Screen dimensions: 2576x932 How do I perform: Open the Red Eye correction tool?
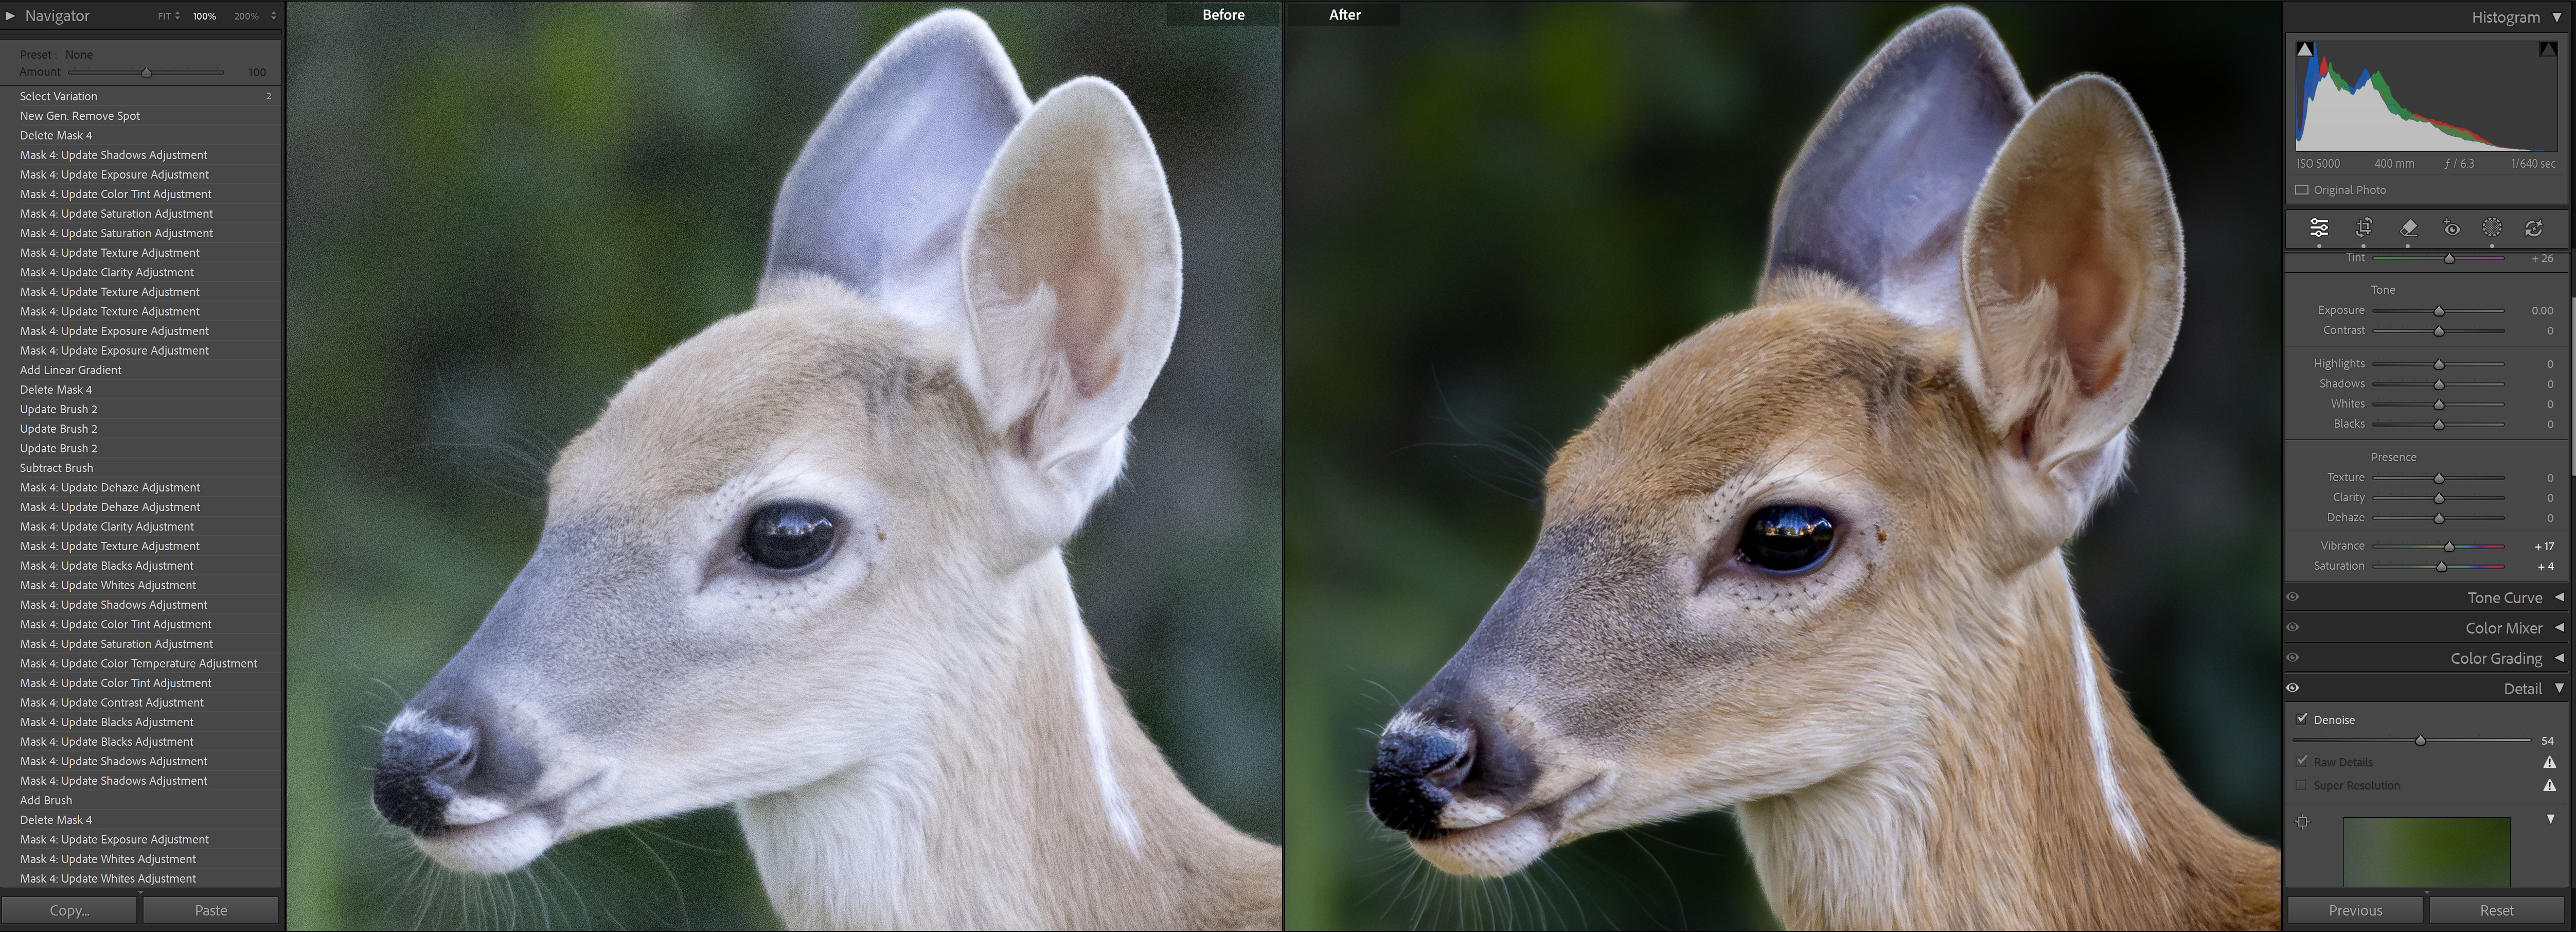[x=2451, y=228]
